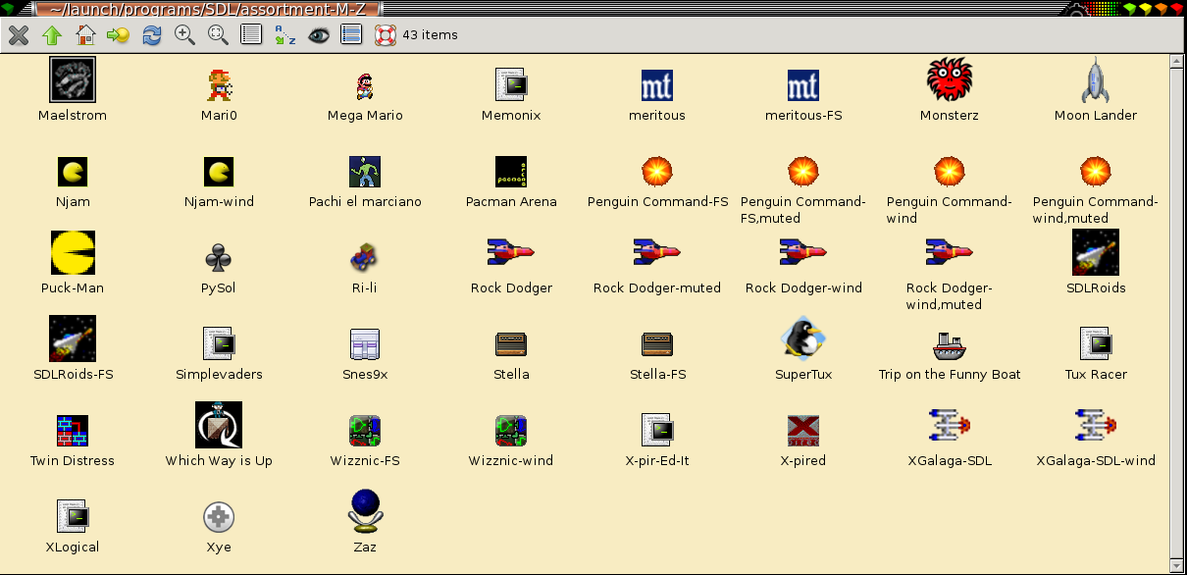This screenshot has width=1187, height=575.
Task: Select the Rock Dodger-wind icon (not muted)
Action: [803, 252]
